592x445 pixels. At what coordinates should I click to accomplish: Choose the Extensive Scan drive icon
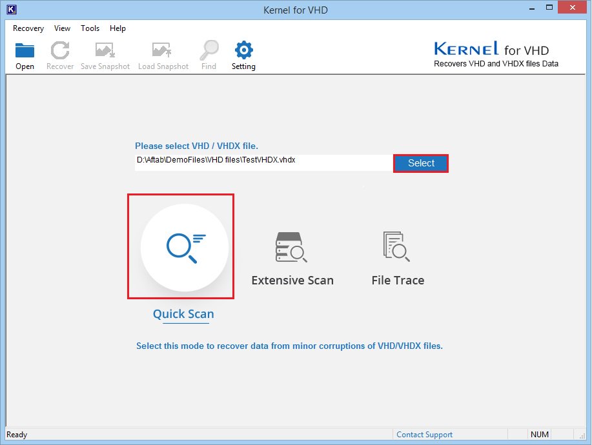coord(291,247)
